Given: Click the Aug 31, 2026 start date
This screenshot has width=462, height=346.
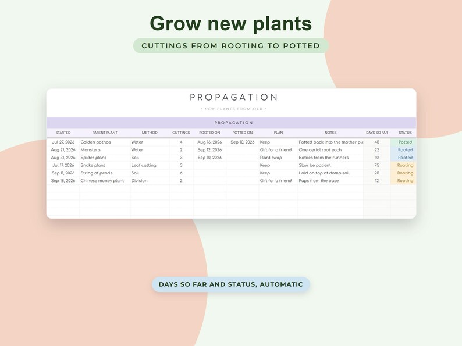Looking at the screenshot, I should (63, 158).
